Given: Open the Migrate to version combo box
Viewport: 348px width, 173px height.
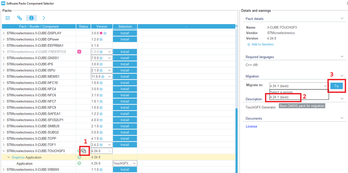Looking at the screenshot, I should [299, 86].
